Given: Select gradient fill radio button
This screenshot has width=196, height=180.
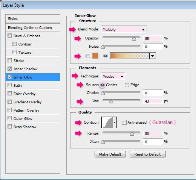Looking at the screenshot, I should pos(106,56).
